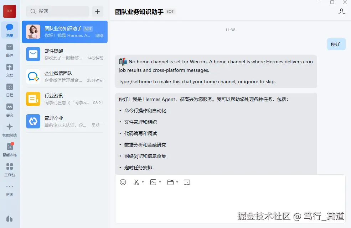Select the screenshot scissors tool
The height and width of the screenshot is (228, 351).
pyautogui.click(x=136, y=182)
